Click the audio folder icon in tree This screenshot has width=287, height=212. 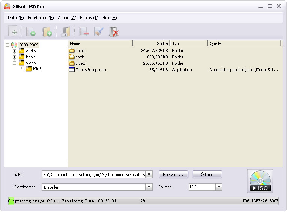(21, 51)
